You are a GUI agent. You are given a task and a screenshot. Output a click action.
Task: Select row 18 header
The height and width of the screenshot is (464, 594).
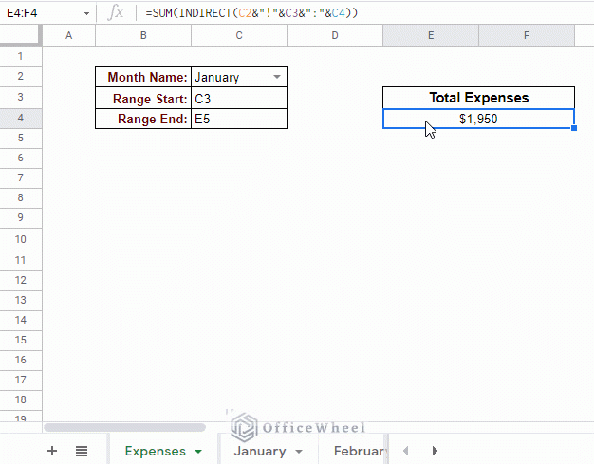[x=21, y=400]
